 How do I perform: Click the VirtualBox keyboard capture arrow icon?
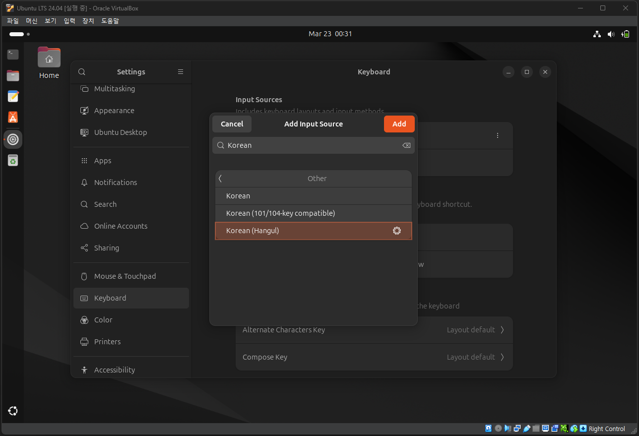(x=583, y=429)
